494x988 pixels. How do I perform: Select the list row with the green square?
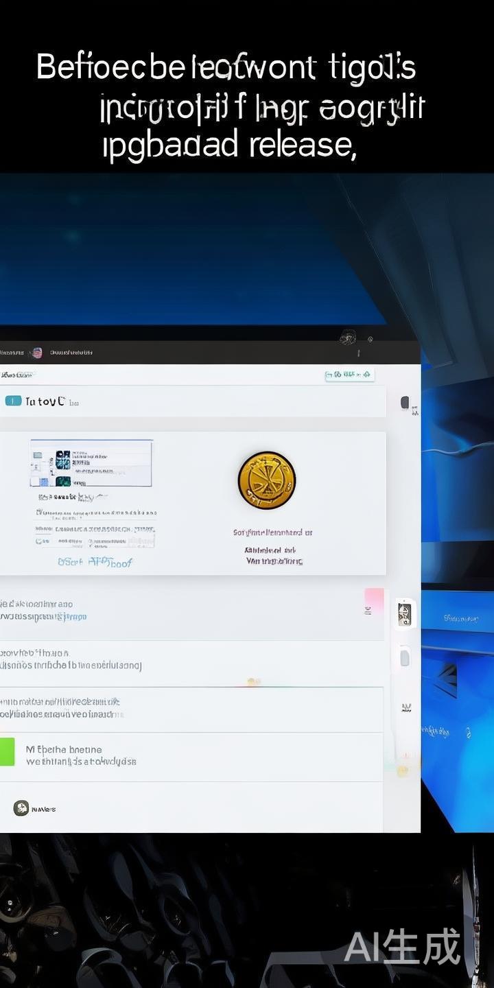coord(191,755)
